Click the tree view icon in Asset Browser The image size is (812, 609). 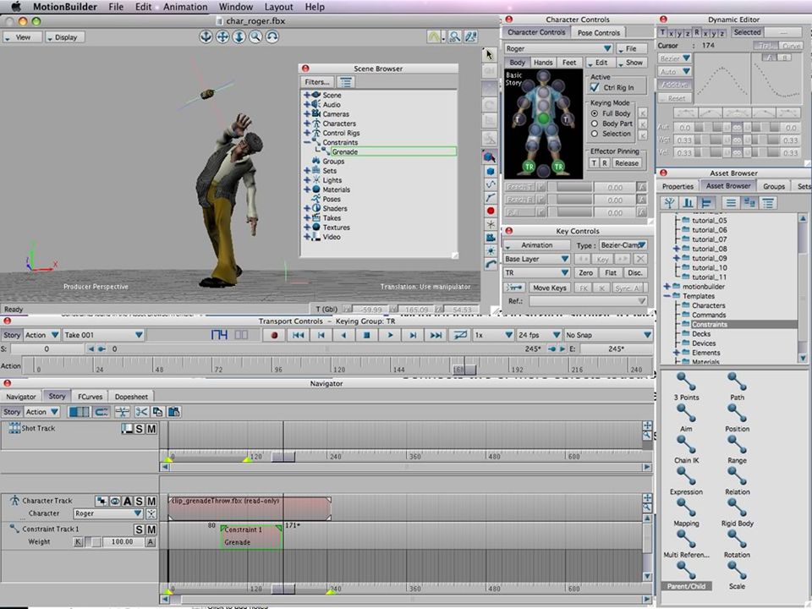(669, 202)
